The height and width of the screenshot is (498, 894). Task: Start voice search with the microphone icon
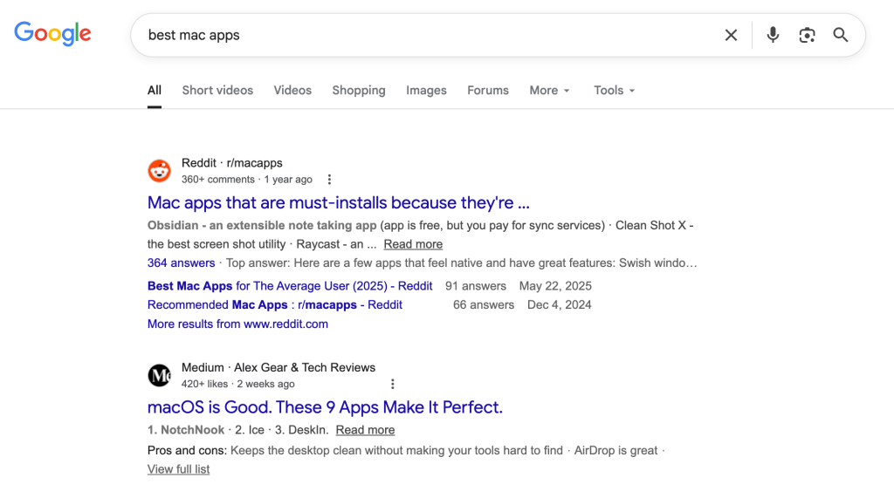(x=773, y=36)
